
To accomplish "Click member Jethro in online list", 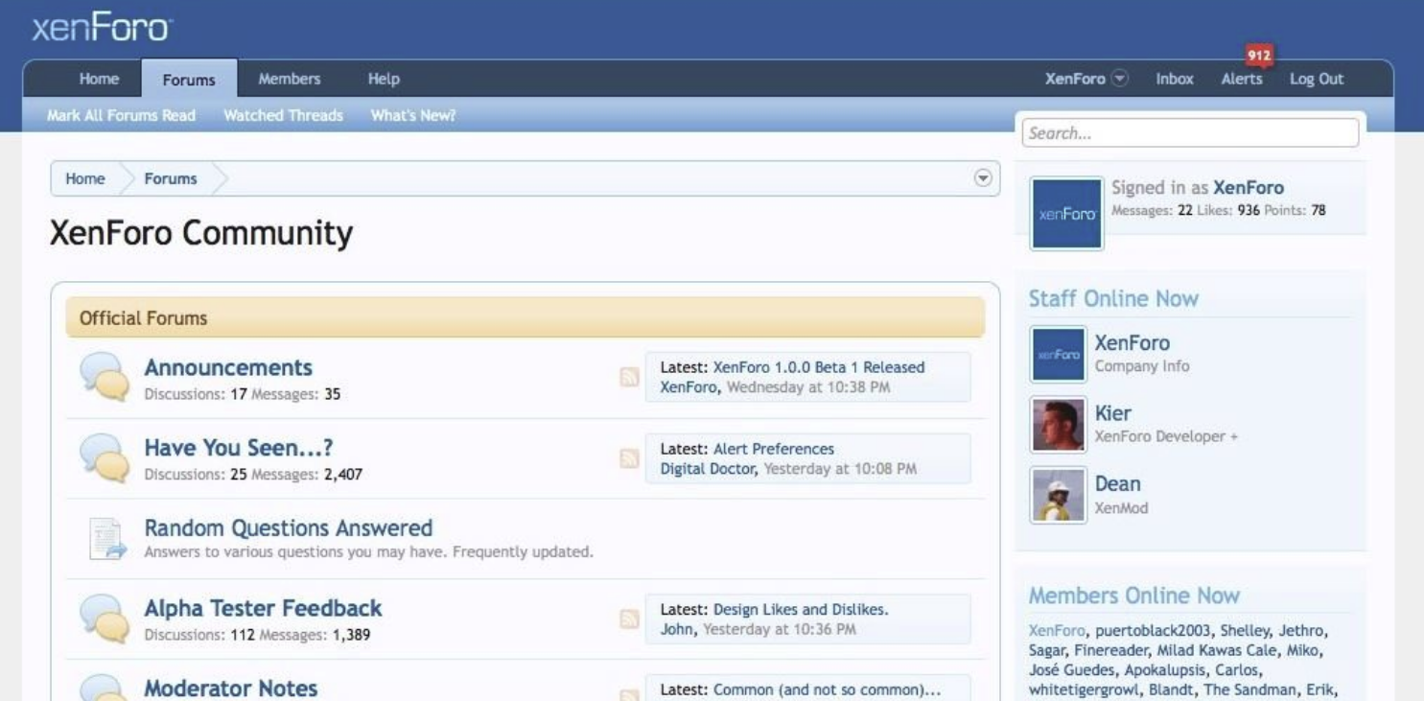I will click(x=1301, y=631).
